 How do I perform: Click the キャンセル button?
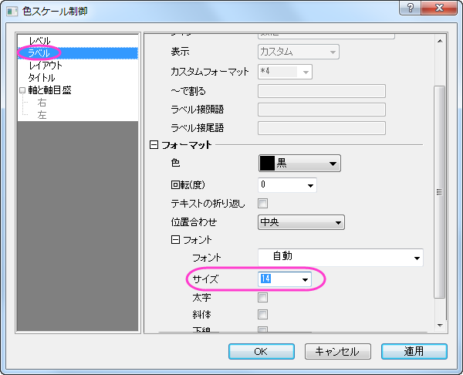point(338,351)
